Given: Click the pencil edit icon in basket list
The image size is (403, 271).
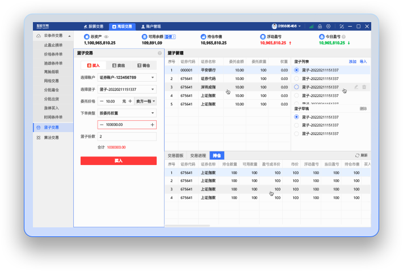Looking at the screenshot, I should [356, 87].
